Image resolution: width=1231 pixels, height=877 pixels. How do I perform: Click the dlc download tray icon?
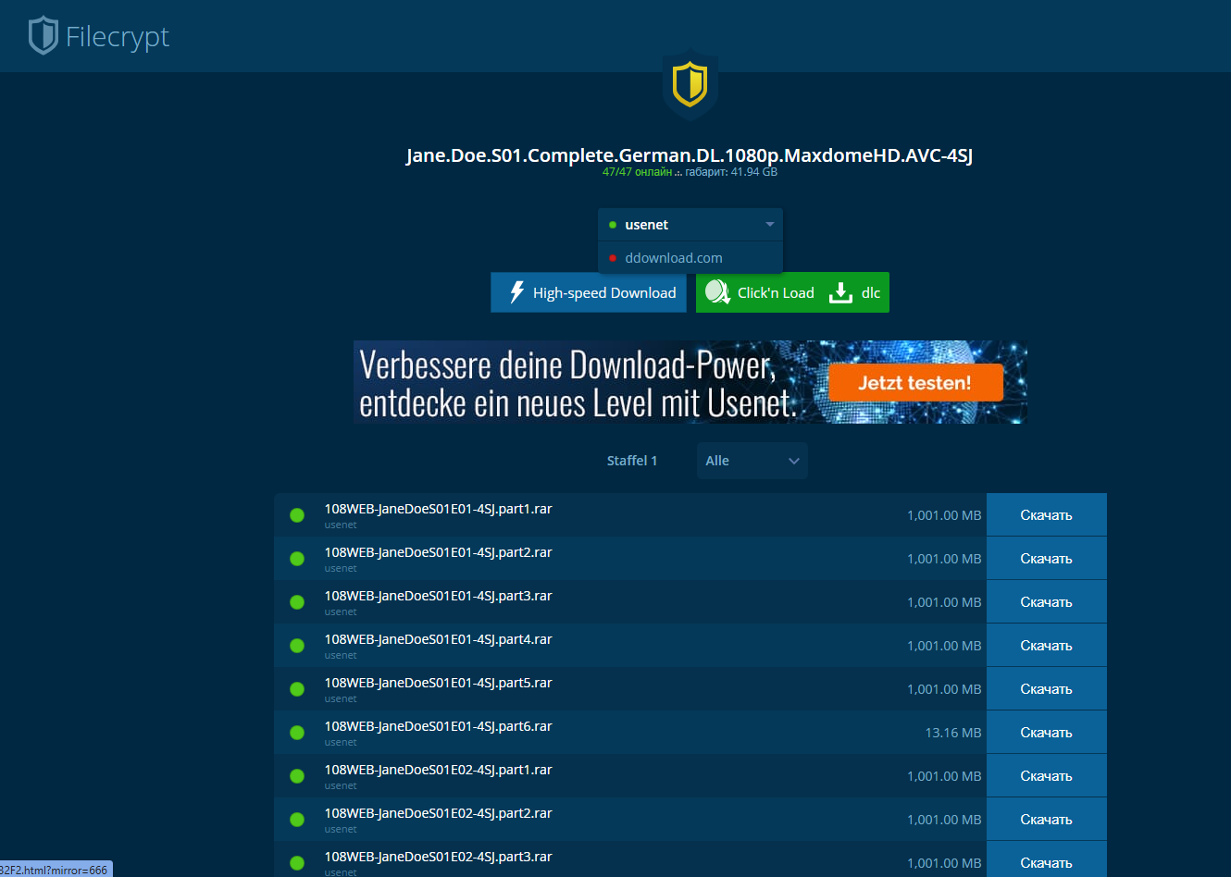coord(839,292)
